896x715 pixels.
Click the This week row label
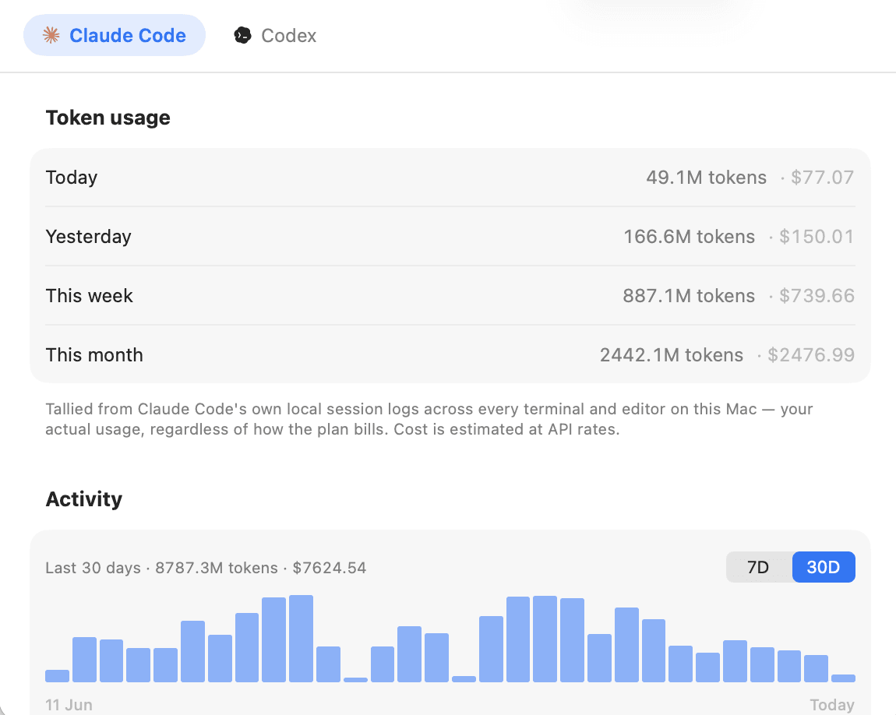(89, 296)
